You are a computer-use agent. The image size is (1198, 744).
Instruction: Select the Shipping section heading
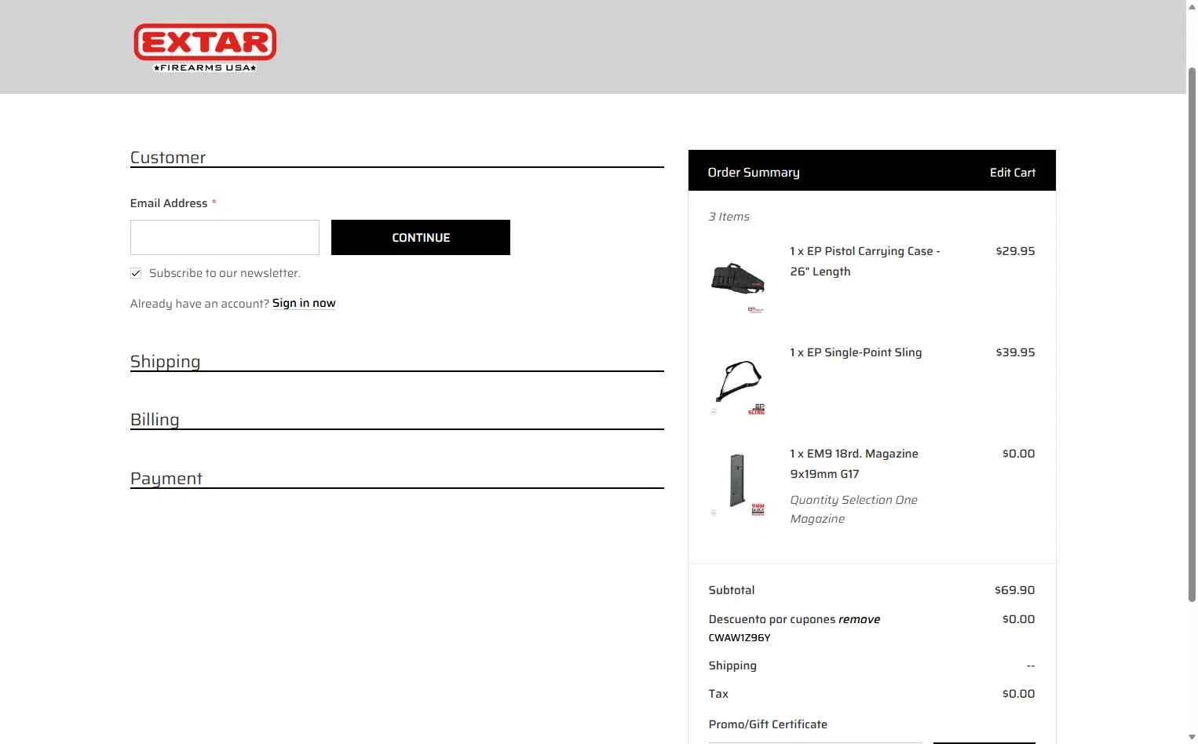[x=165, y=361]
